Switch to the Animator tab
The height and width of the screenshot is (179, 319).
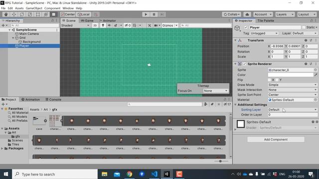click(108, 21)
